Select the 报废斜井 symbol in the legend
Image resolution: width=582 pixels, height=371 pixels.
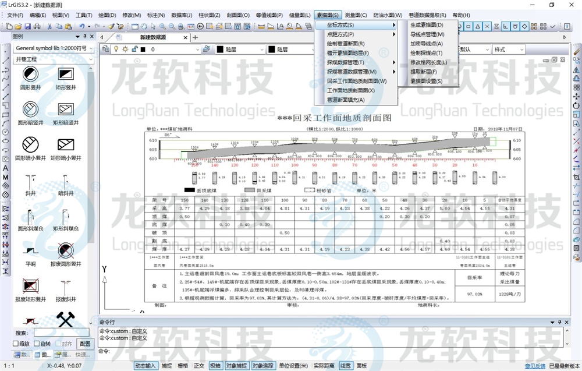point(64,285)
